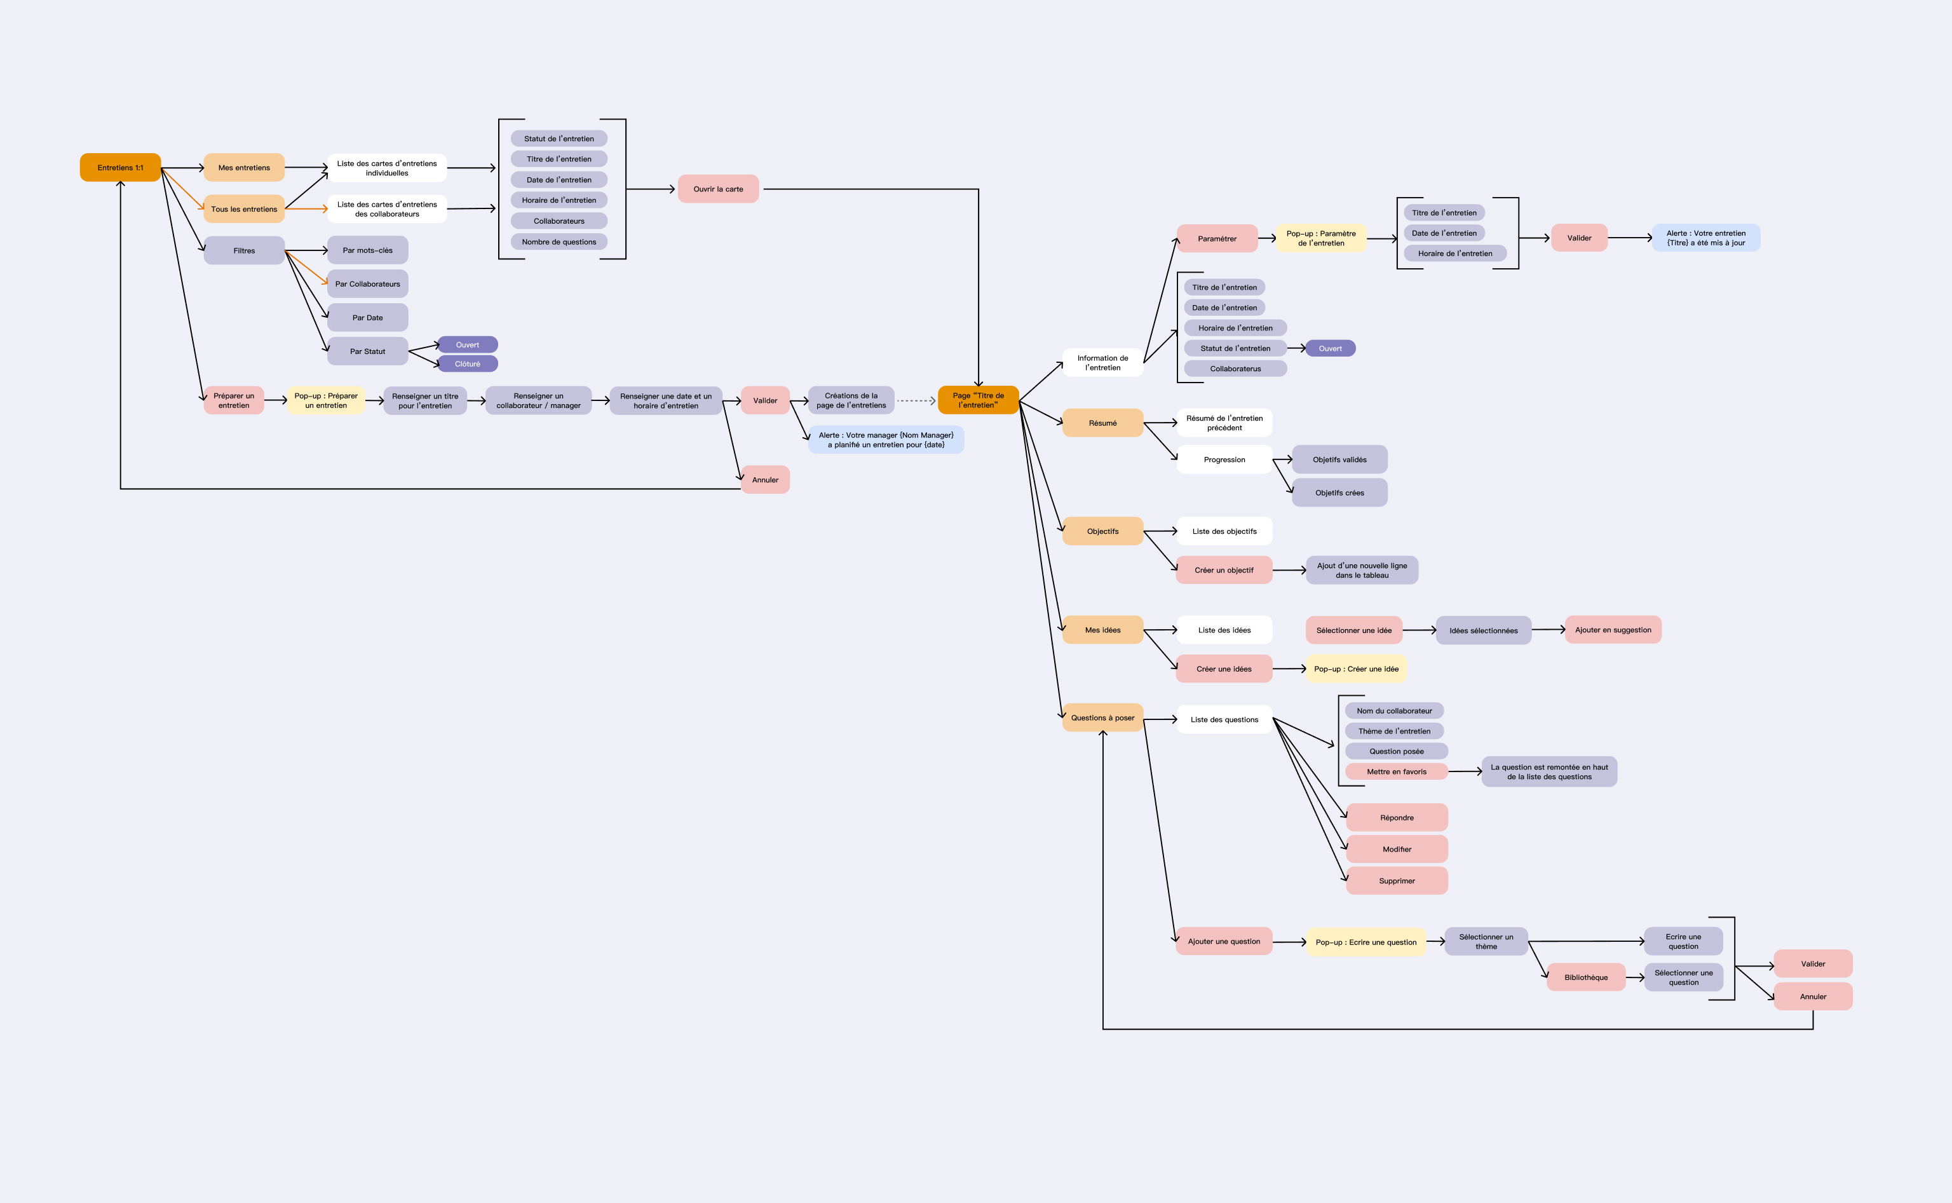Open the orange "Page Titre de l'entretien" node
The height and width of the screenshot is (1203, 1952).
click(980, 400)
